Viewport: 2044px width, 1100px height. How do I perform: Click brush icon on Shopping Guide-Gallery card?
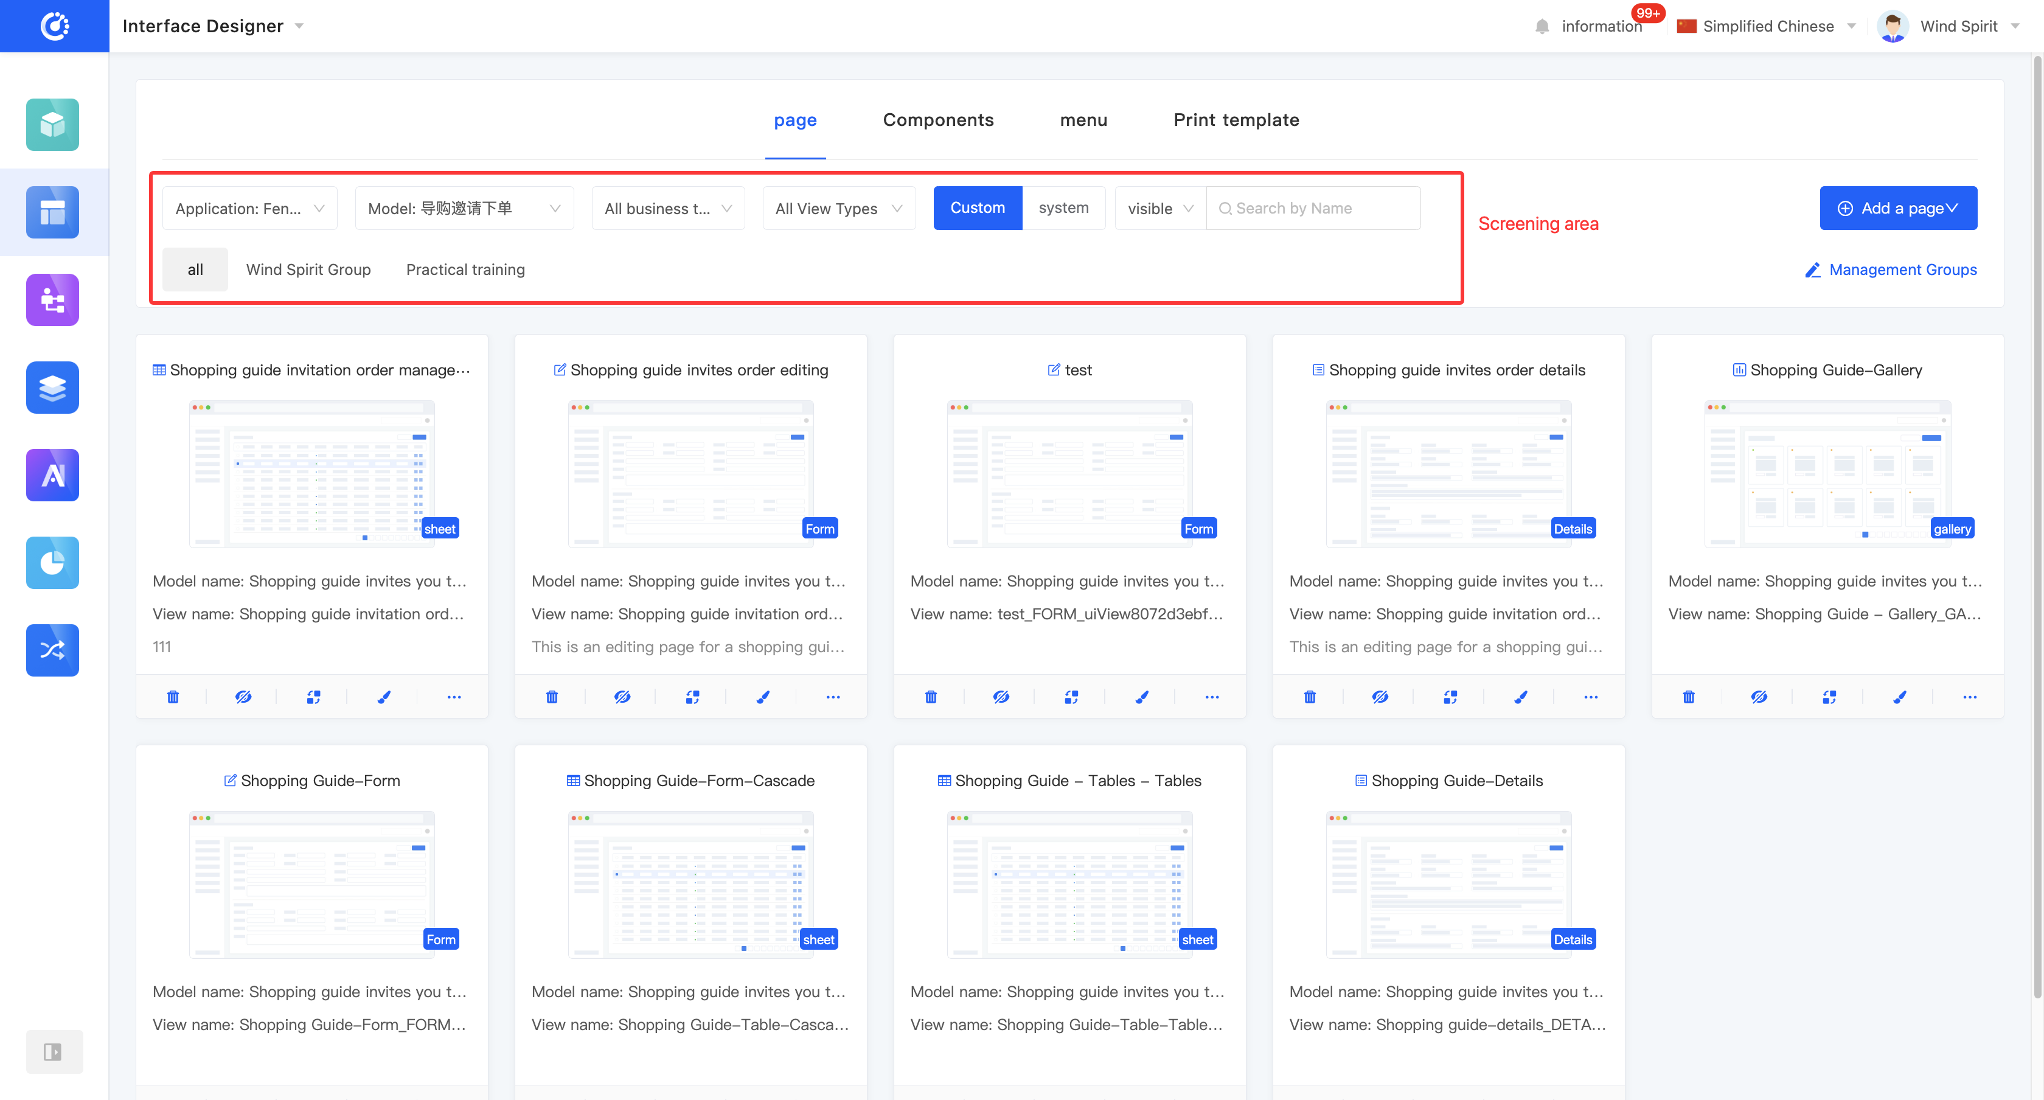(x=1900, y=697)
